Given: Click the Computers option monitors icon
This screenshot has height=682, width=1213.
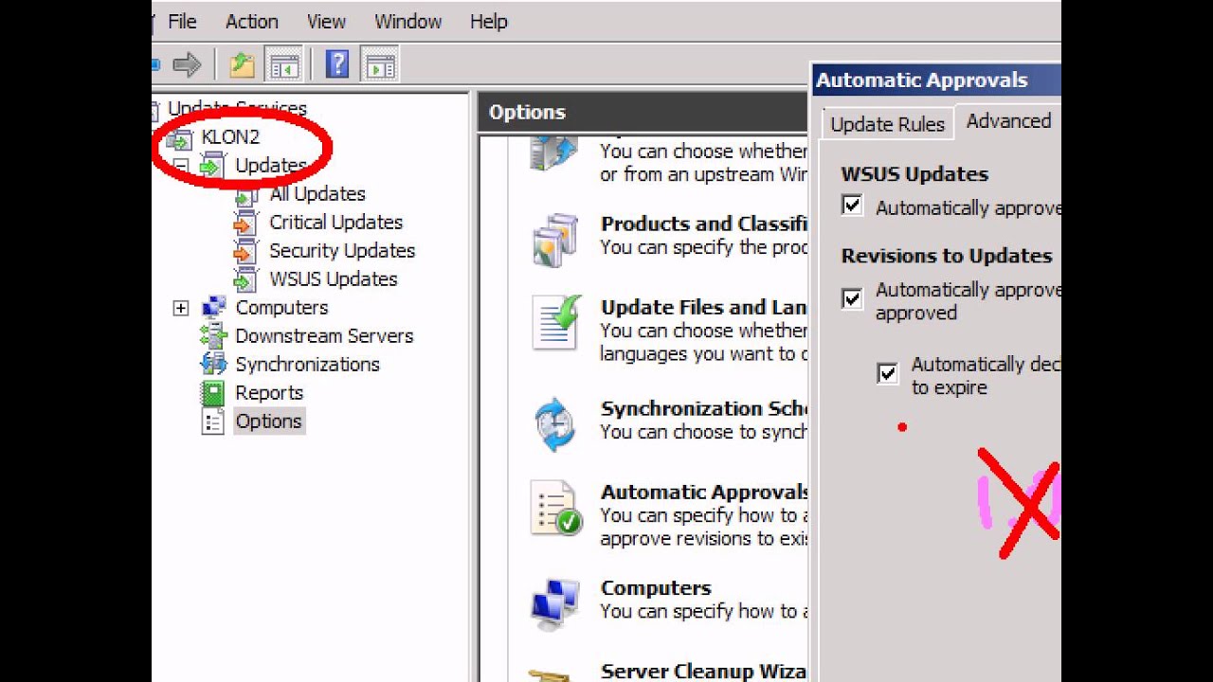Looking at the screenshot, I should click(555, 603).
